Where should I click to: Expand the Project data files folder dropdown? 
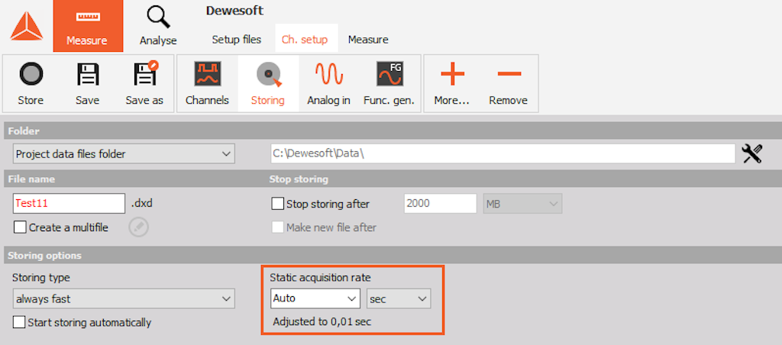click(124, 154)
